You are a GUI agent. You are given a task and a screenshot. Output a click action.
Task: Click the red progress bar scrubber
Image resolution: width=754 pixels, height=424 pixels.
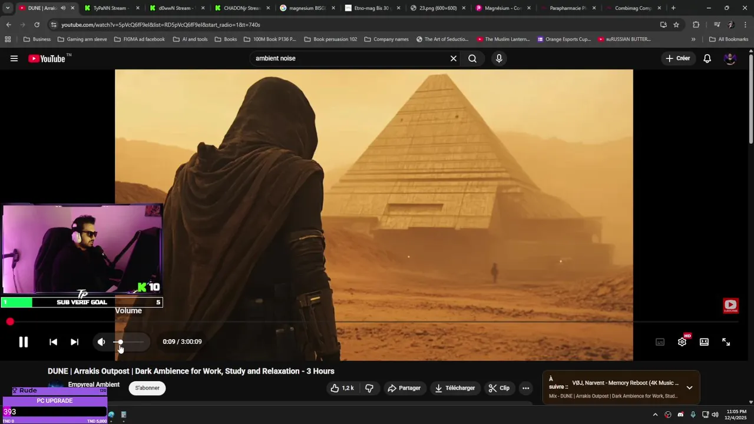10,322
